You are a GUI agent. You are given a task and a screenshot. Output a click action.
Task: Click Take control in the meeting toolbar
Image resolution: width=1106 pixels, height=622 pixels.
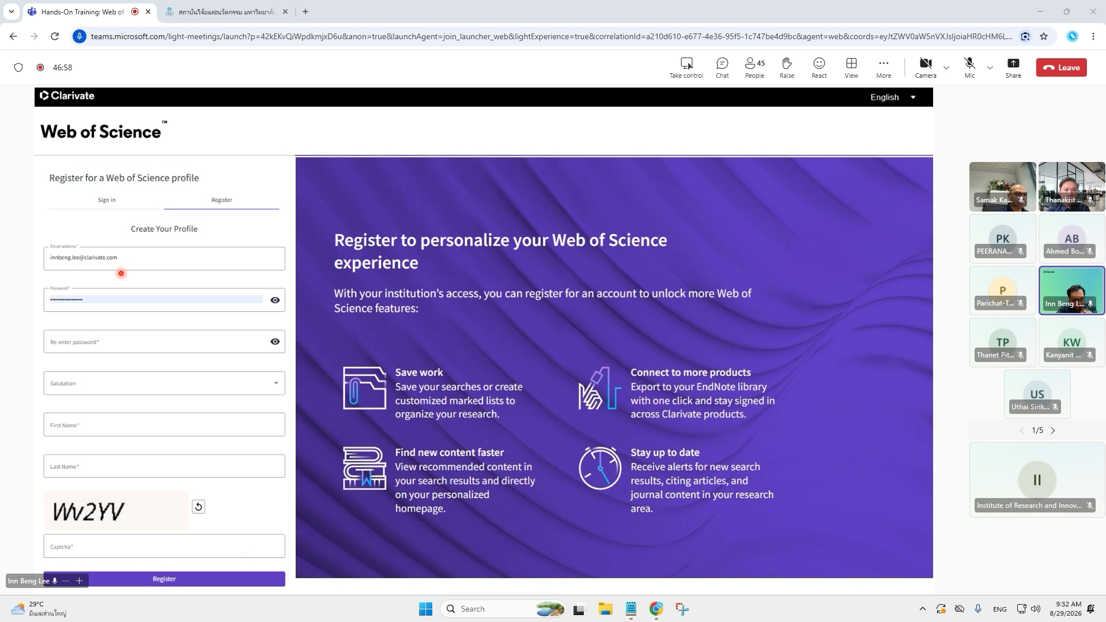(686, 67)
